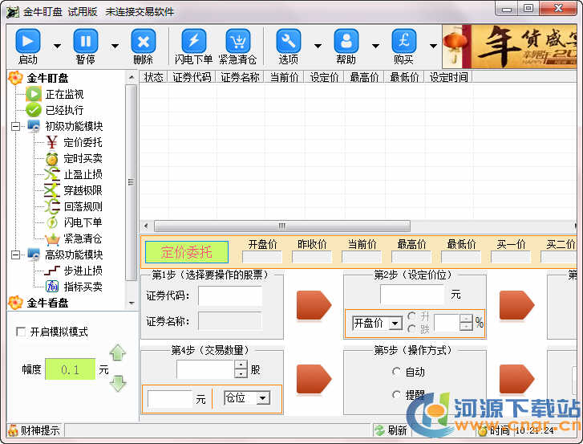Select 闪电下单 tree item in sidebar
This screenshot has width=583, height=444.
pos(83,222)
